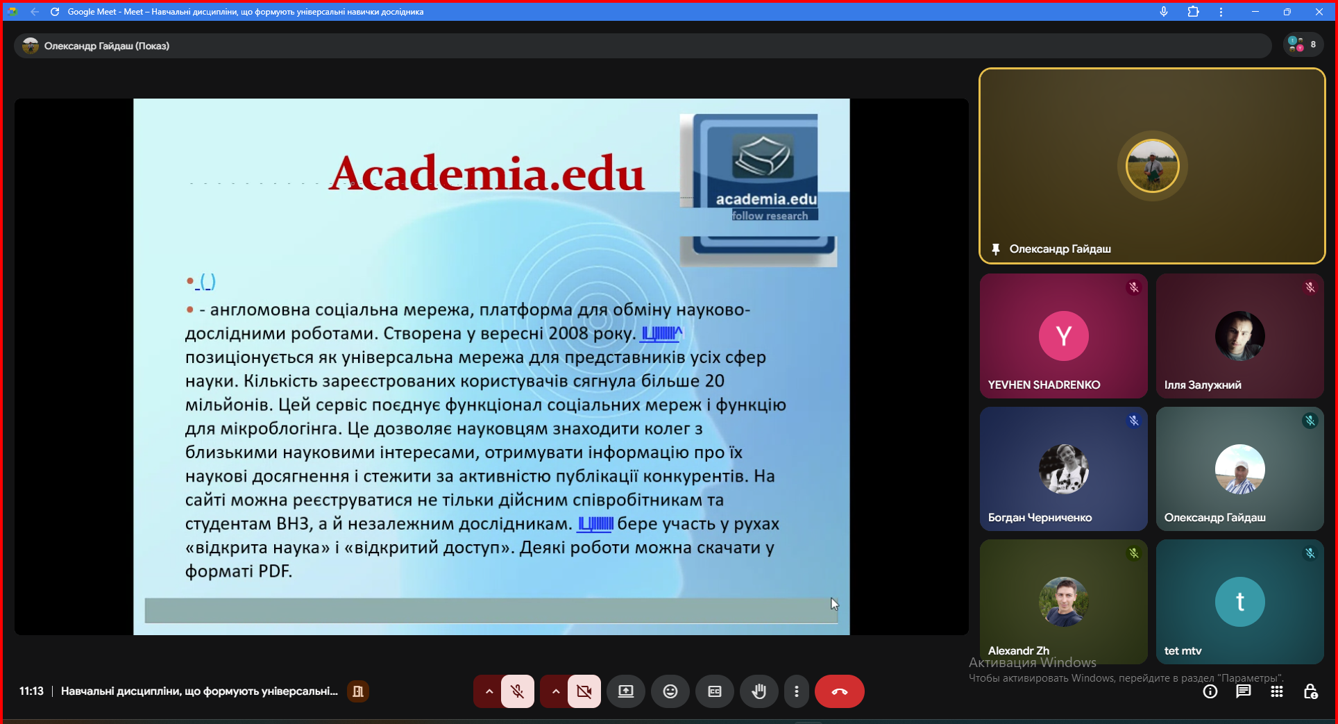Open the browser extensions puzzle icon
Image resolution: width=1338 pixels, height=724 pixels.
pos(1194,12)
